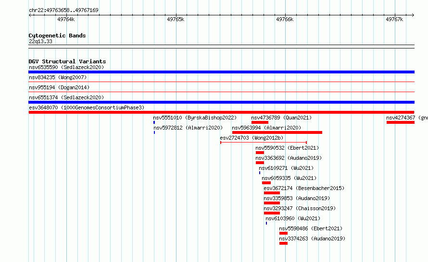The height and width of the screenshot is (262, 428).
Task: Open the nsv834235 (Wong2007) variant label
Action: [x=58, y=77]
